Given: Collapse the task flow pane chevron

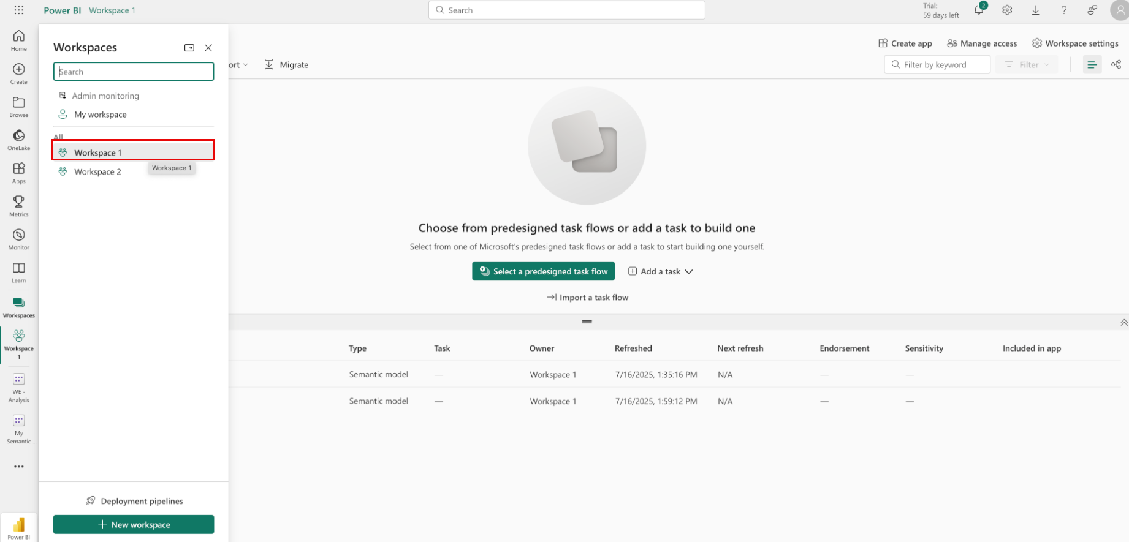Looking at the screenshot, I should pos(1123,322).
